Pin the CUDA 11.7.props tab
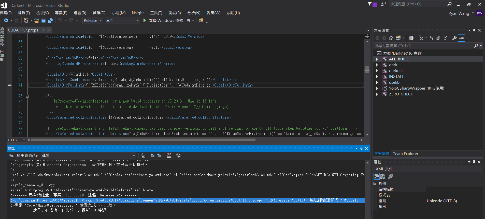The width and height of the screenshot is (485, 219). click(x=43, y=30)
